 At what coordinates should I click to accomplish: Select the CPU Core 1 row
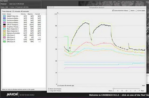tap(24, 35)
